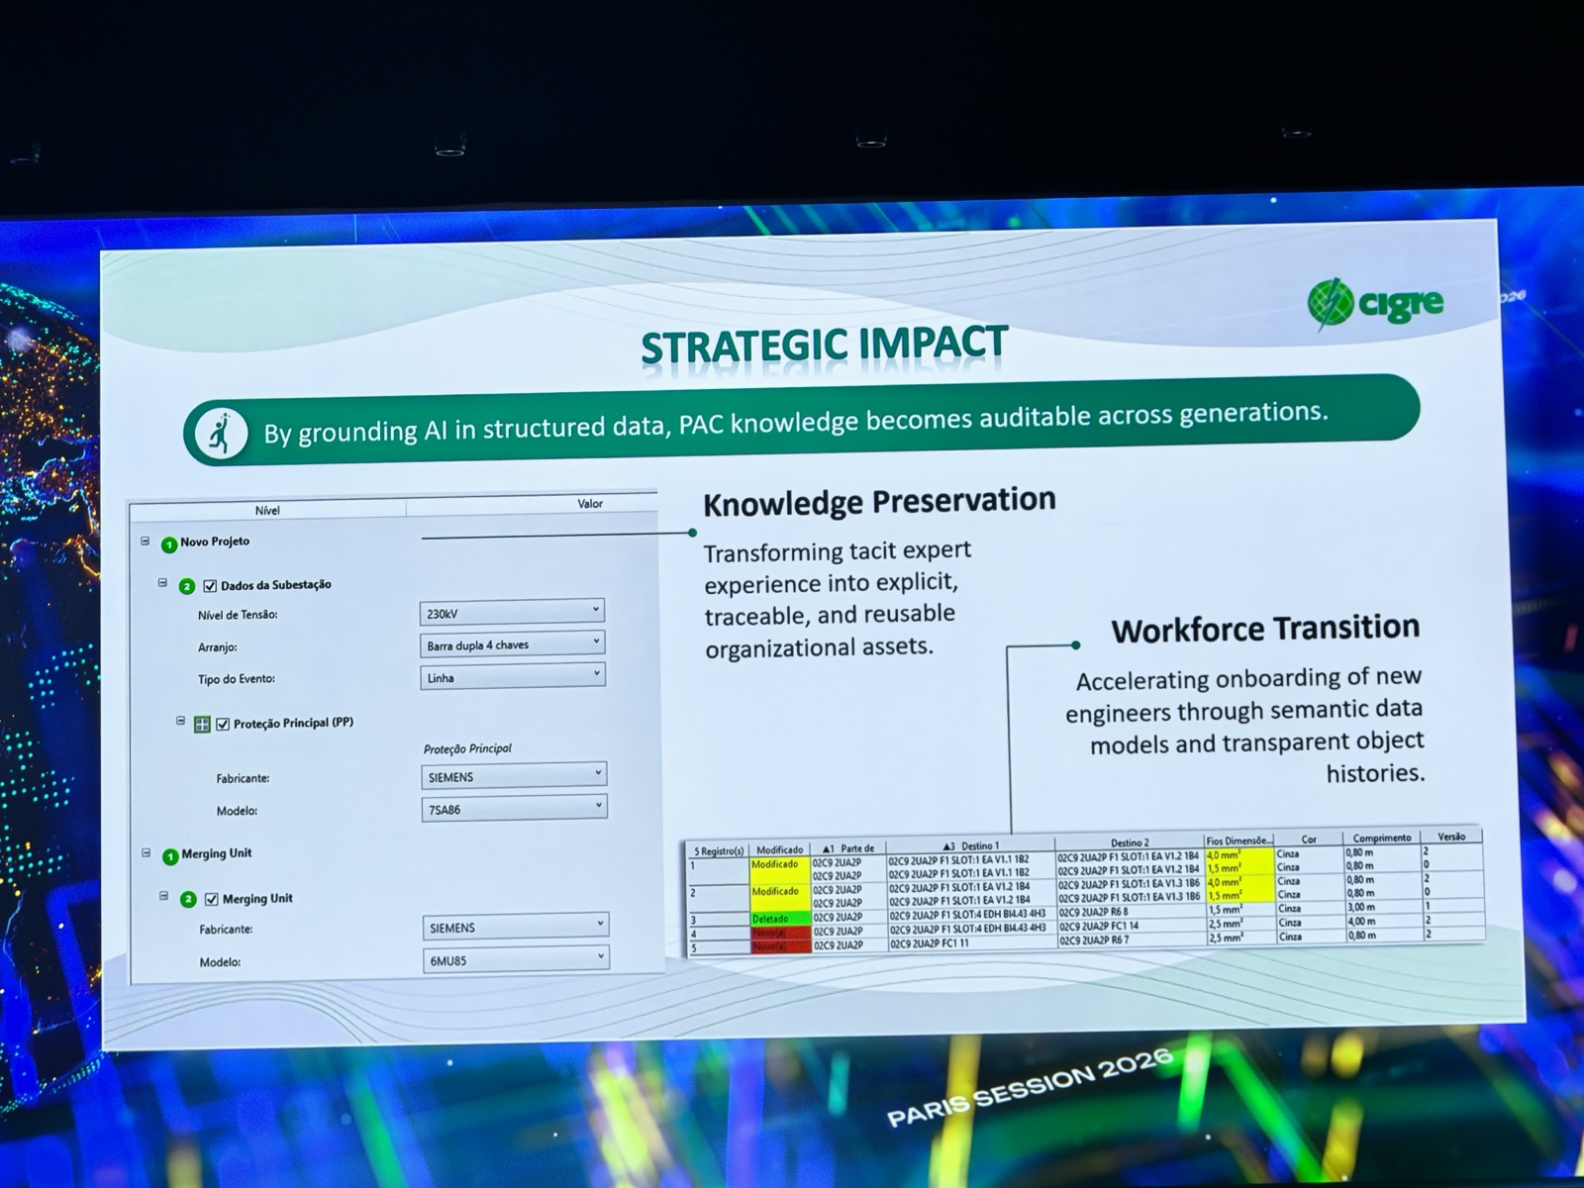Click the Arranjo: label
This screenshot has height=1188, width=1584.
(218, 647)
